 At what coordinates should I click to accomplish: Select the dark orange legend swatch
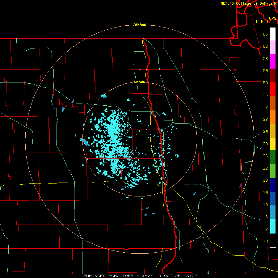pyautogui.click(x=273, y=103)
